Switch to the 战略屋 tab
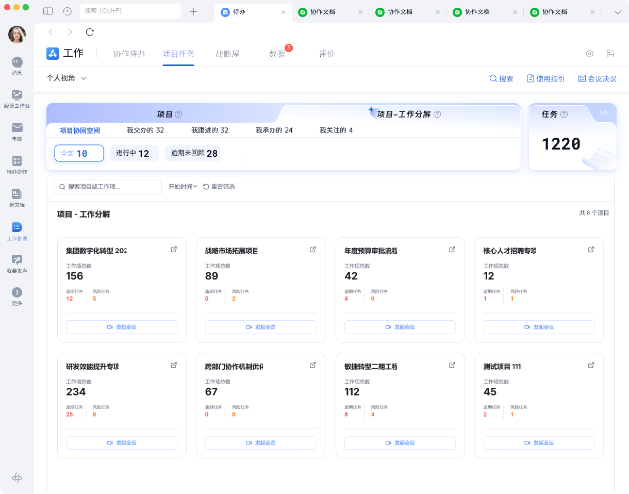This screenshot has height=494, width=629. (227, 53)
